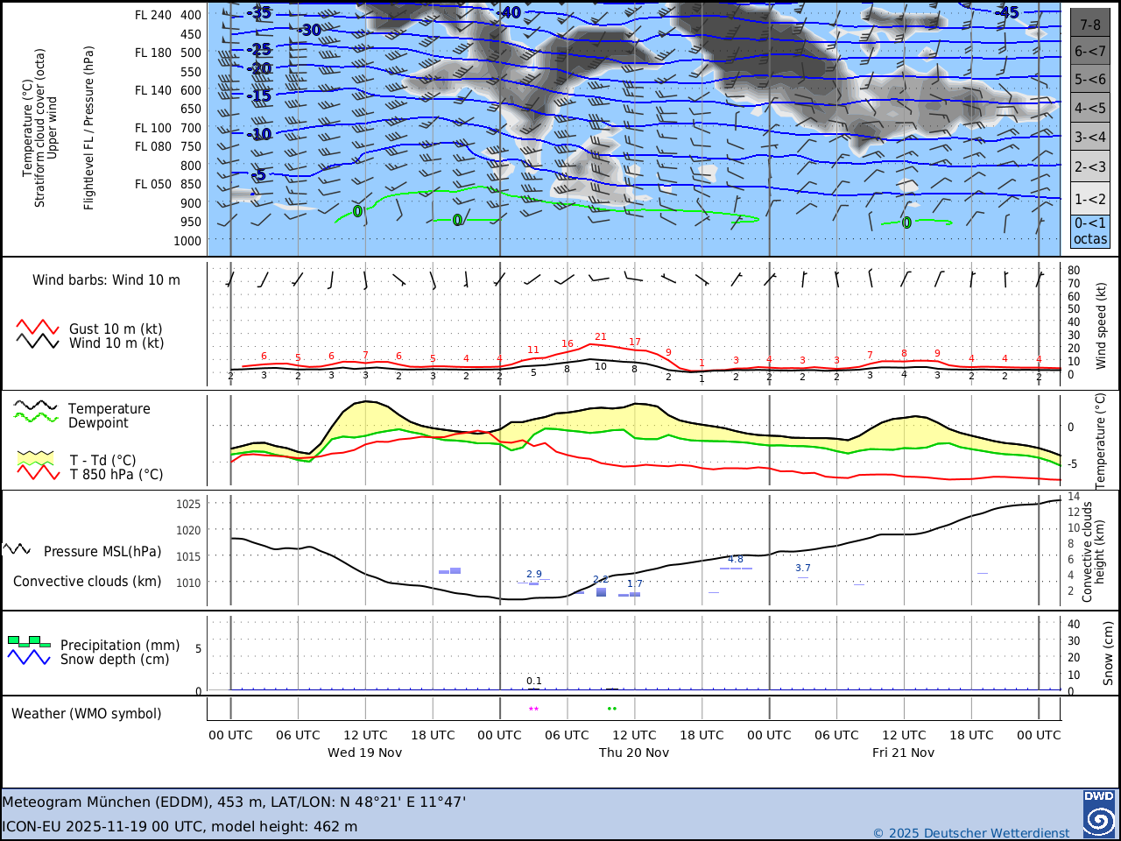Click the 7-8 octas cloud cover swatch

point(1090,24)
